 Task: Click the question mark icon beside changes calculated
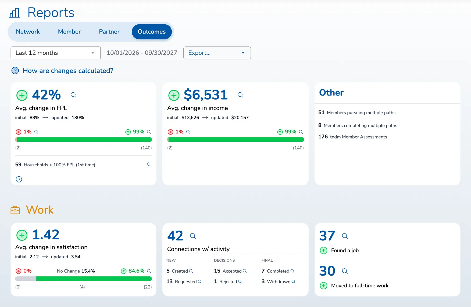coord(15,71)
